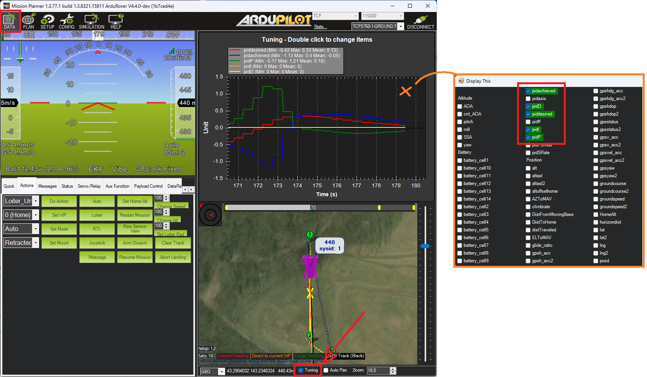
Task: Open the CONFIG wrench icon
Action: coord(67,21)
